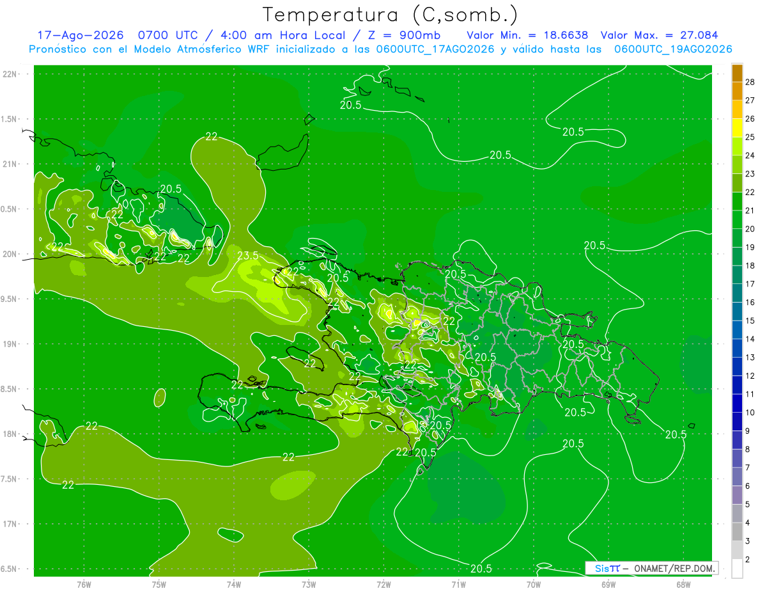Screen dimensions: 767x593
Task: Click the color bar label 24
Action: (x=750, y=156)
